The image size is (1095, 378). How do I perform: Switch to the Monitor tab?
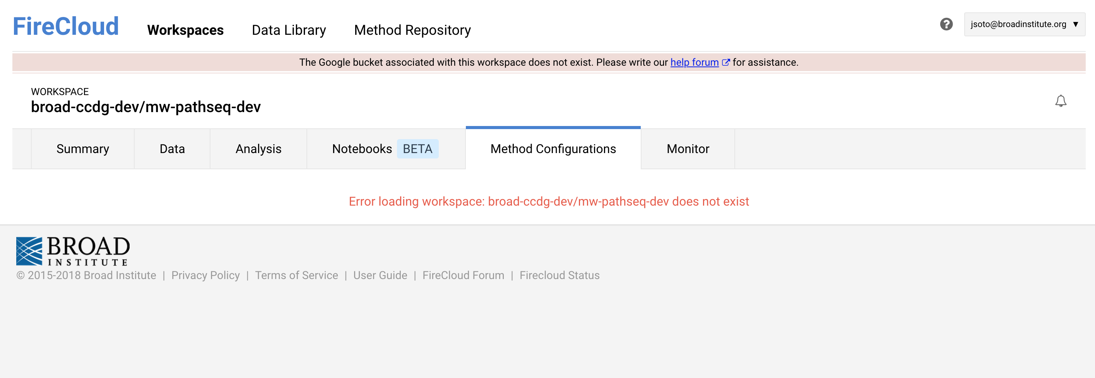688,149
